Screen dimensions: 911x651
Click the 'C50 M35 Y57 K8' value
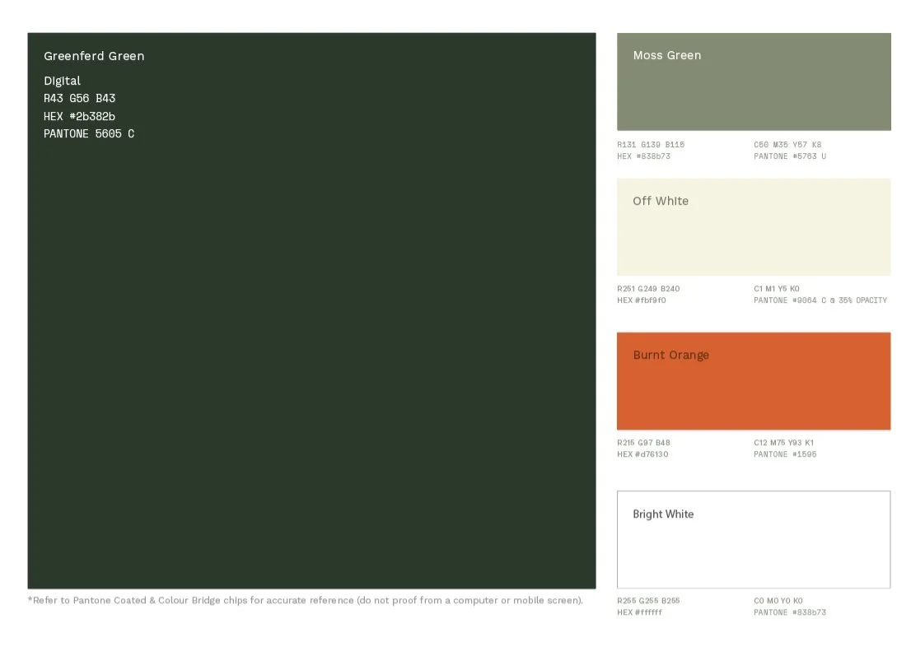pyautogui.click(x=787, y=145)
